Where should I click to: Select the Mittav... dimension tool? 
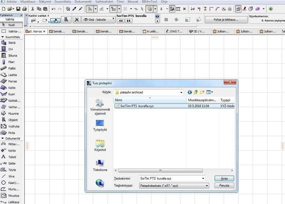(11, 144)
